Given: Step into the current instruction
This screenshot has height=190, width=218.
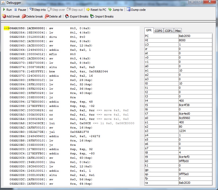Looking at the screenshot, I should (38, 10).
